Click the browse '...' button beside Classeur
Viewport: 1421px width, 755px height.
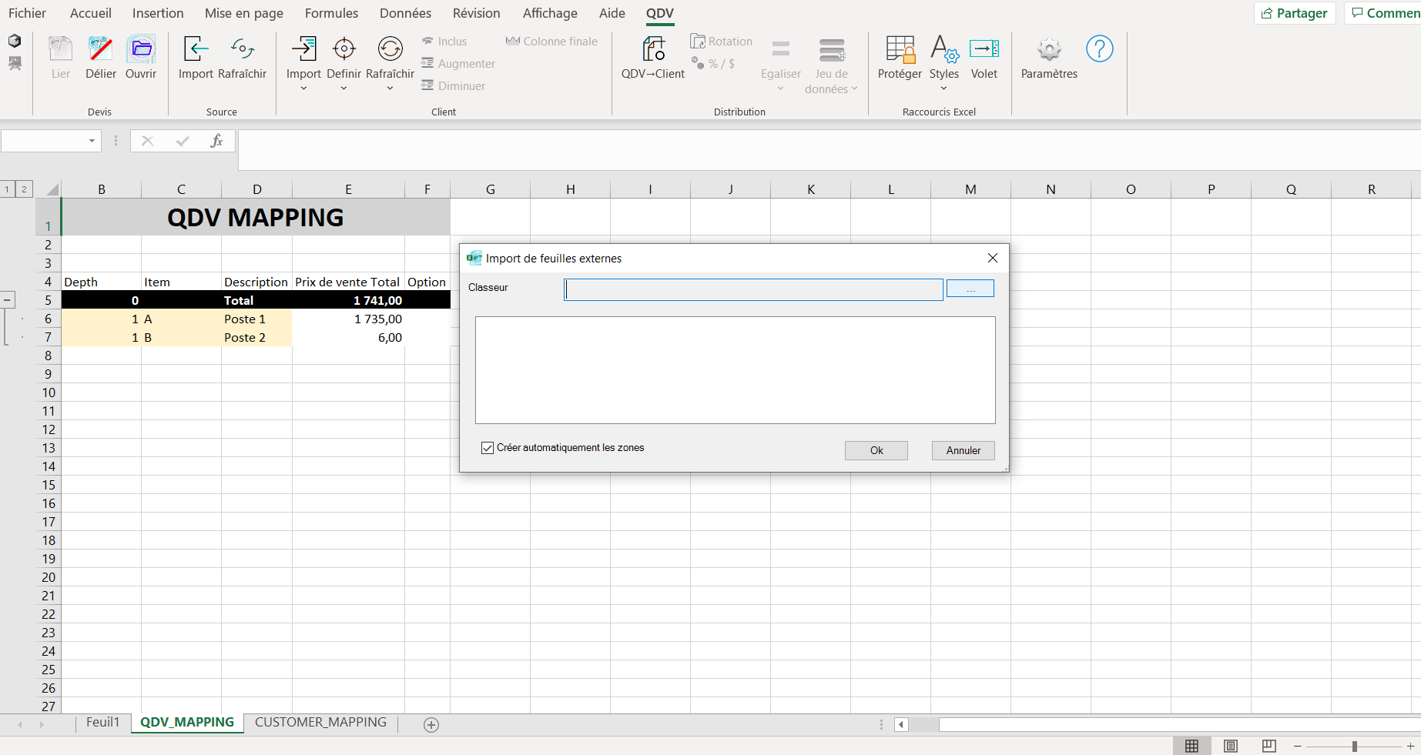970,288
